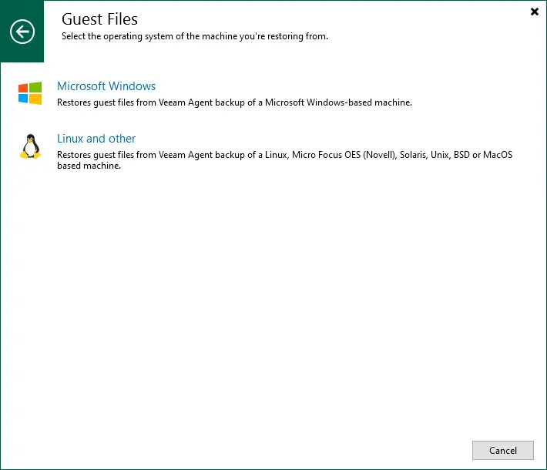Click the Linux penguin icon
This screenshot has width=547, height=470.
point(30,146)
